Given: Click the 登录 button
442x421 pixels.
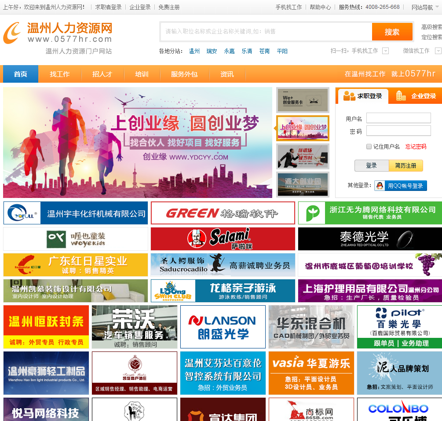Looking at the screenshot, I should pyautogui.click(x=372, y=165).
